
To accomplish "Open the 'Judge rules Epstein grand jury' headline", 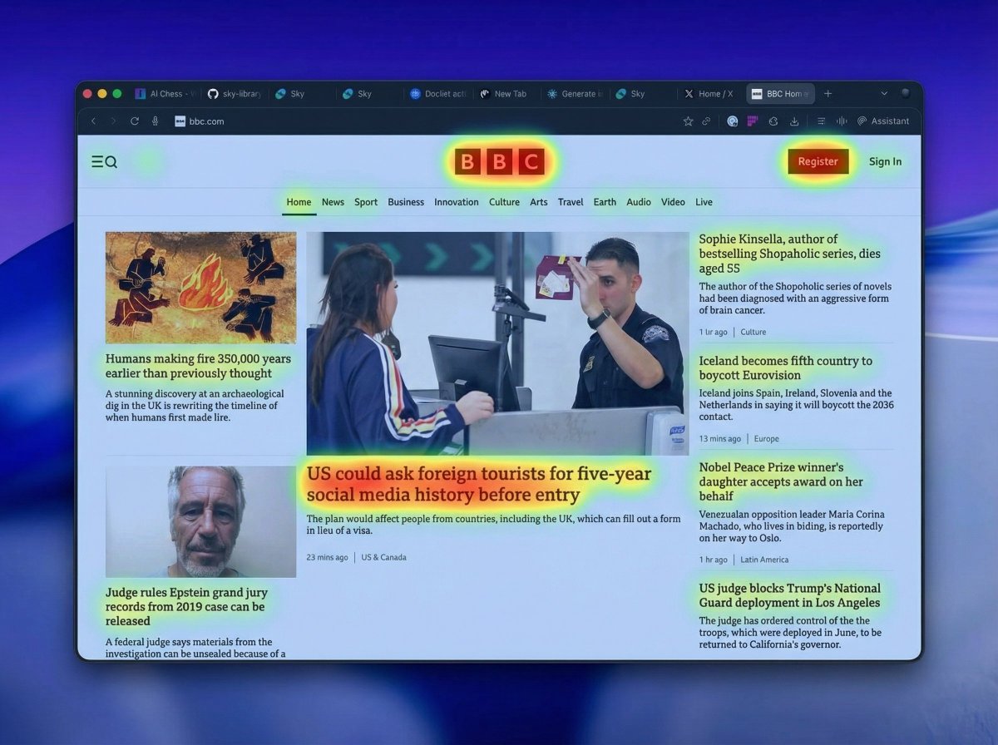I will coord(186,607).
